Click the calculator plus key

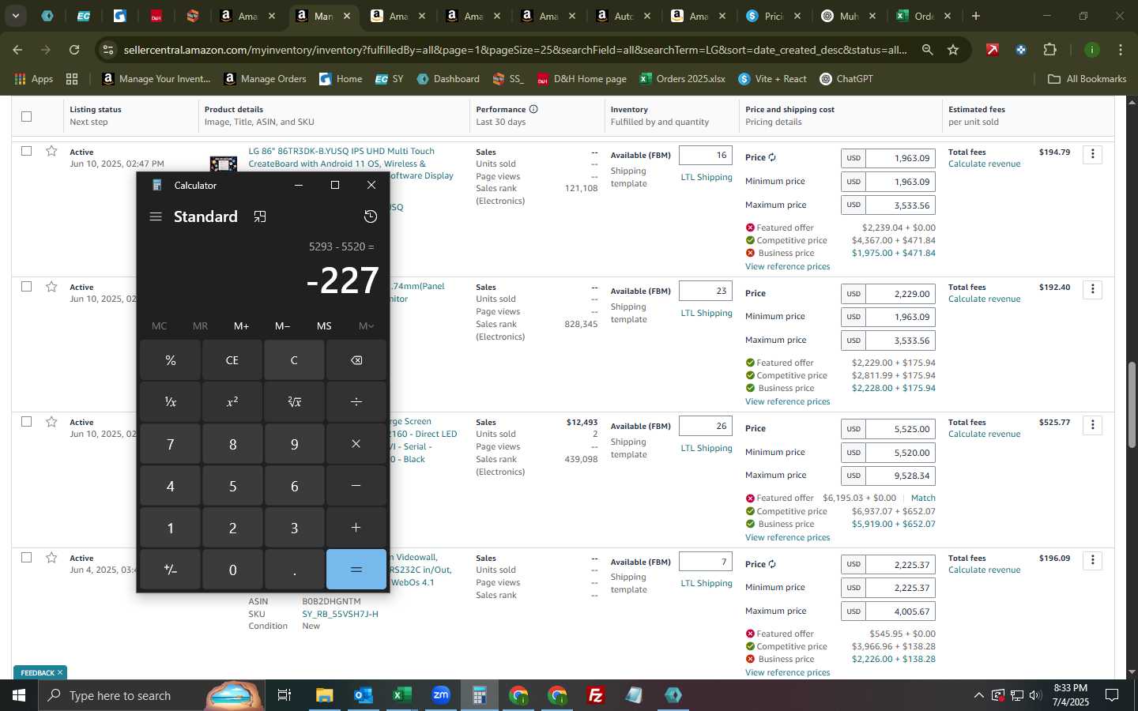pos(356,528)
